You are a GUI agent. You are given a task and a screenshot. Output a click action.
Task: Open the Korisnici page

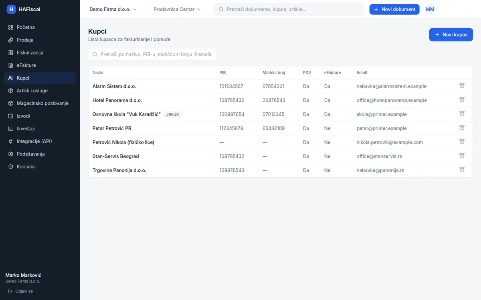click(40, 167)
